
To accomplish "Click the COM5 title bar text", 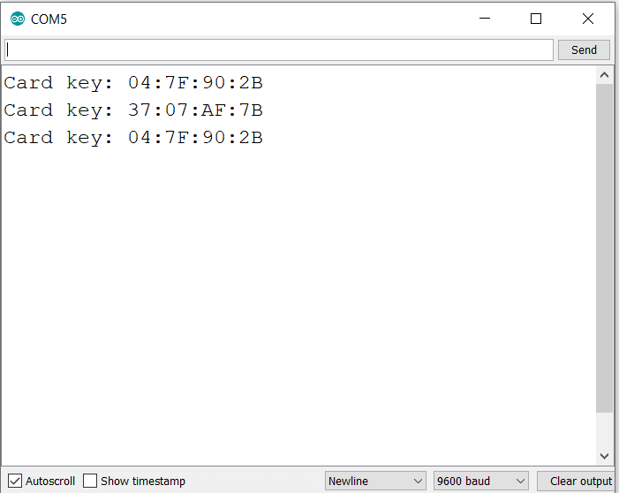I will click(x=49, y=19).
